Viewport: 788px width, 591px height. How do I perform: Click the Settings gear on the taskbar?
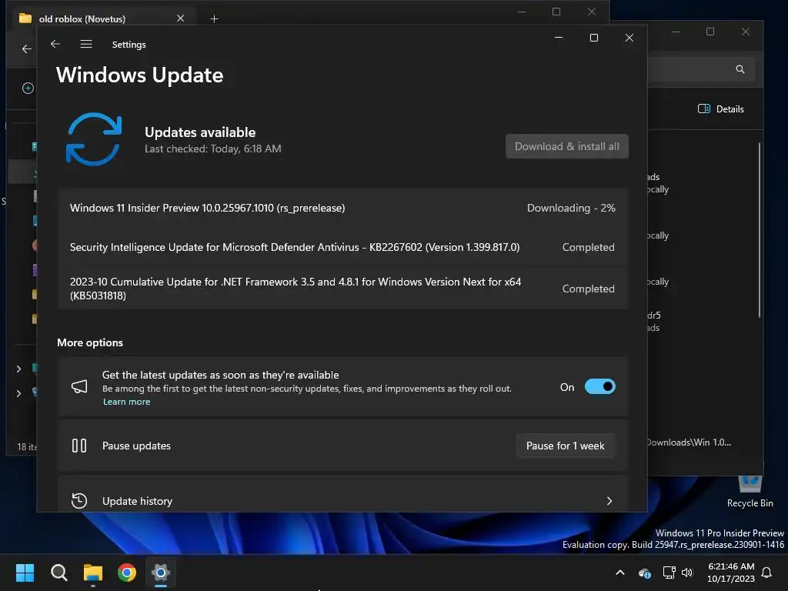point(161,573)
